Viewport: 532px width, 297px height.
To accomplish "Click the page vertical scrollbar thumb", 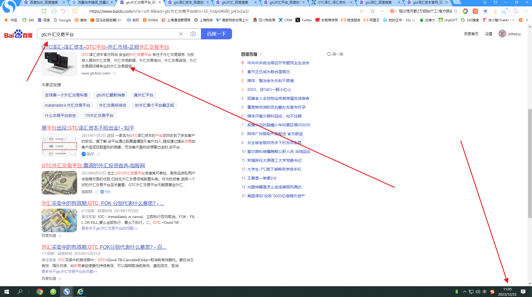I will click(530, 163).
